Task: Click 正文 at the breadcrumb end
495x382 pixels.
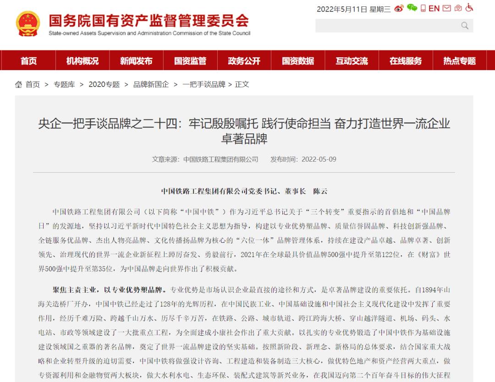Action: coord(242,84)
